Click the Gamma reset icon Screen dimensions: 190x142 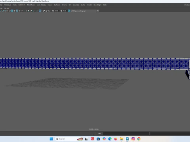pos(61,11)
